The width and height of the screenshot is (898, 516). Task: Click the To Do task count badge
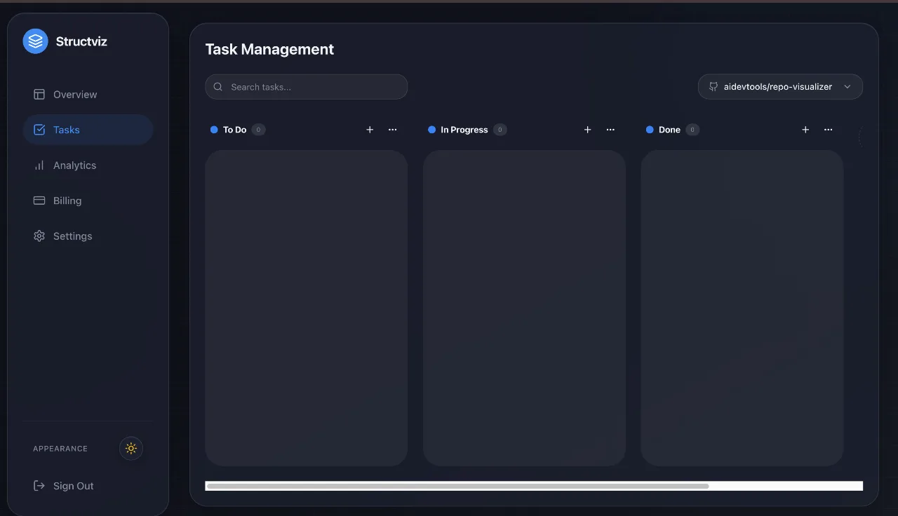click(258, 130)
